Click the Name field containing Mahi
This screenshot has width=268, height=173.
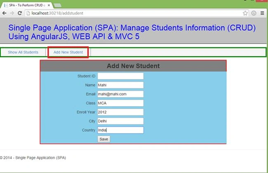(x=120, y=85)
